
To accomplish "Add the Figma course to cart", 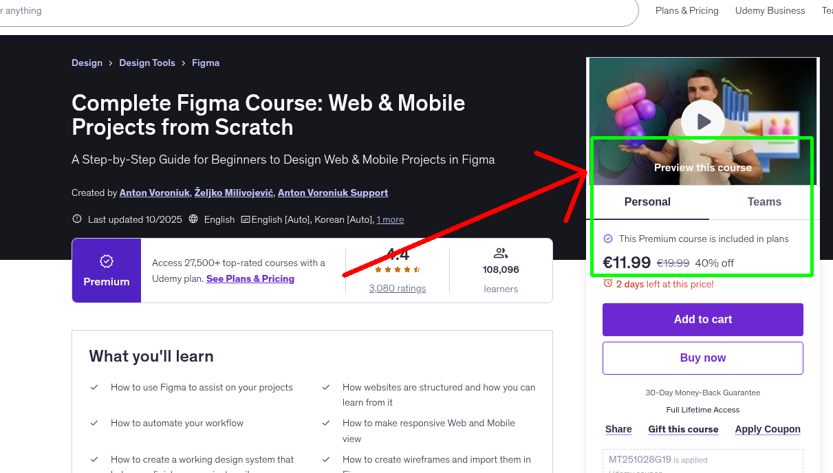I will (702, 319).
